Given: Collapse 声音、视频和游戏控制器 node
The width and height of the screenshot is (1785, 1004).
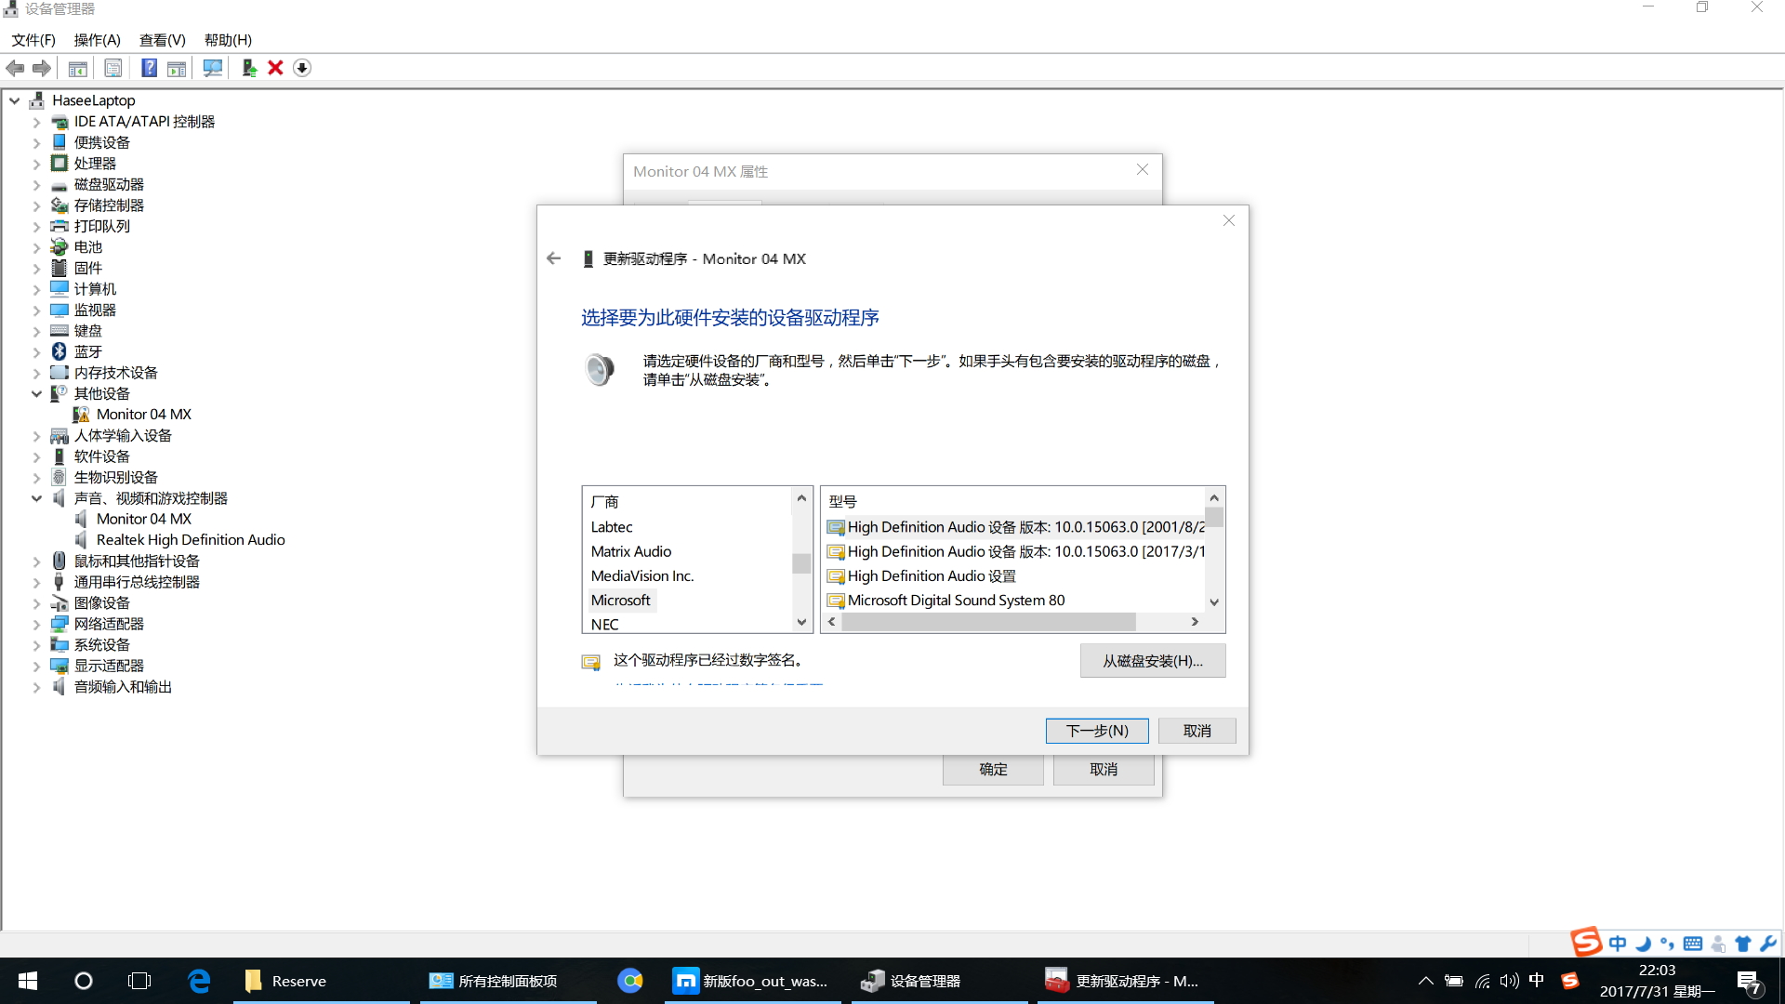Looking at the screenshot, I should tap(36, 498).
